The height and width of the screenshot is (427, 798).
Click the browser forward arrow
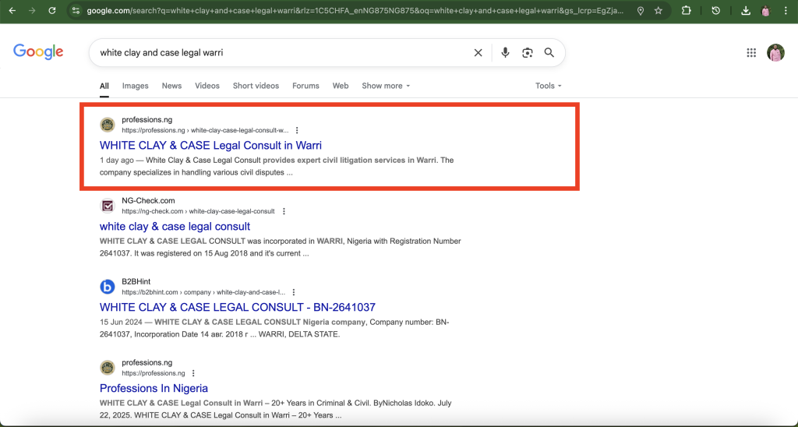tap(32, 10)
